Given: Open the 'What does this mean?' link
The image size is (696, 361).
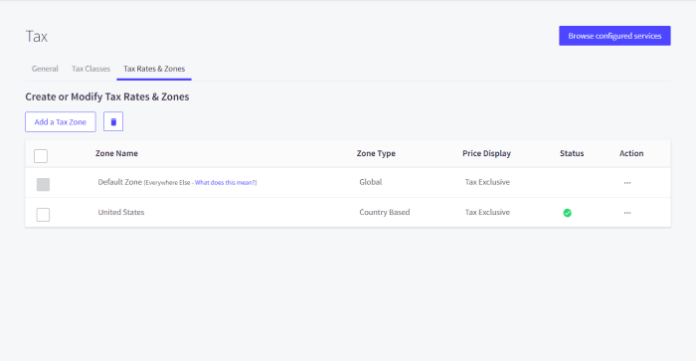Looking at the screenshot, I should 226,183.
